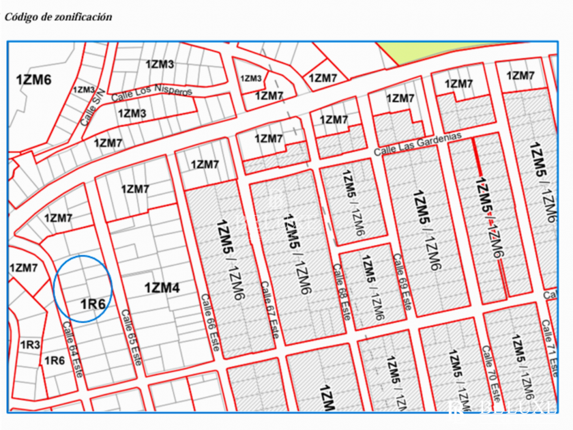Click the 'Calle 65 Este' street label

131,337
